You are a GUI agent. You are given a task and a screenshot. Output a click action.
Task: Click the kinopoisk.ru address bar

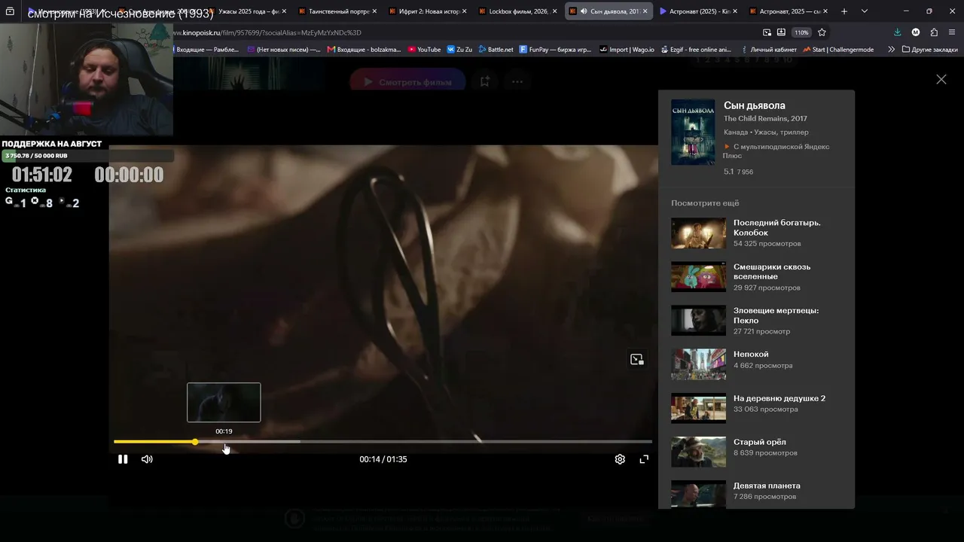[x=467, y=32]
